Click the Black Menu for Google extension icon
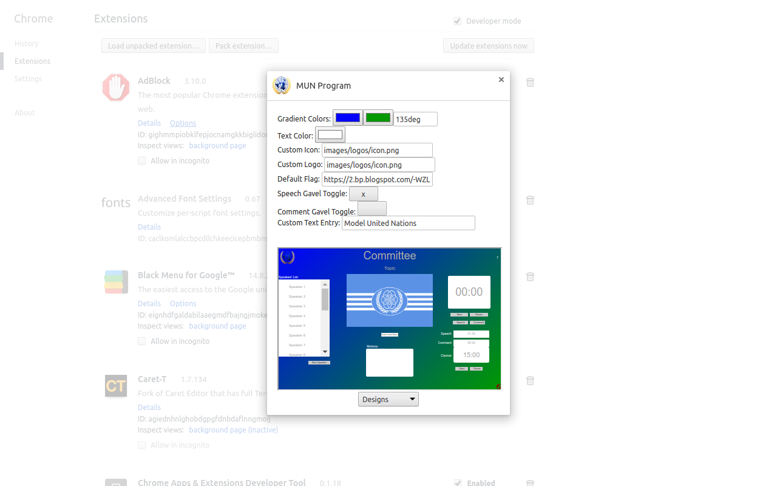The image size is (777, 486). (x=115, y=281)
